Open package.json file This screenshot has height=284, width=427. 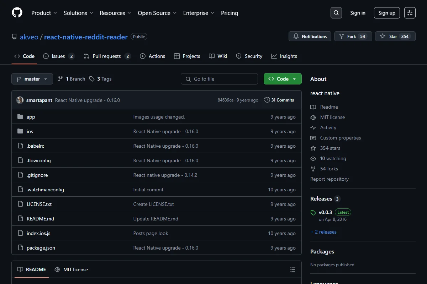(41, 248)
